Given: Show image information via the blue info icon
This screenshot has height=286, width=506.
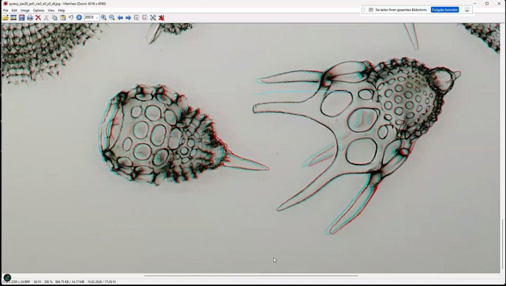Looking at the screenshot, I should tap(79, 18).
